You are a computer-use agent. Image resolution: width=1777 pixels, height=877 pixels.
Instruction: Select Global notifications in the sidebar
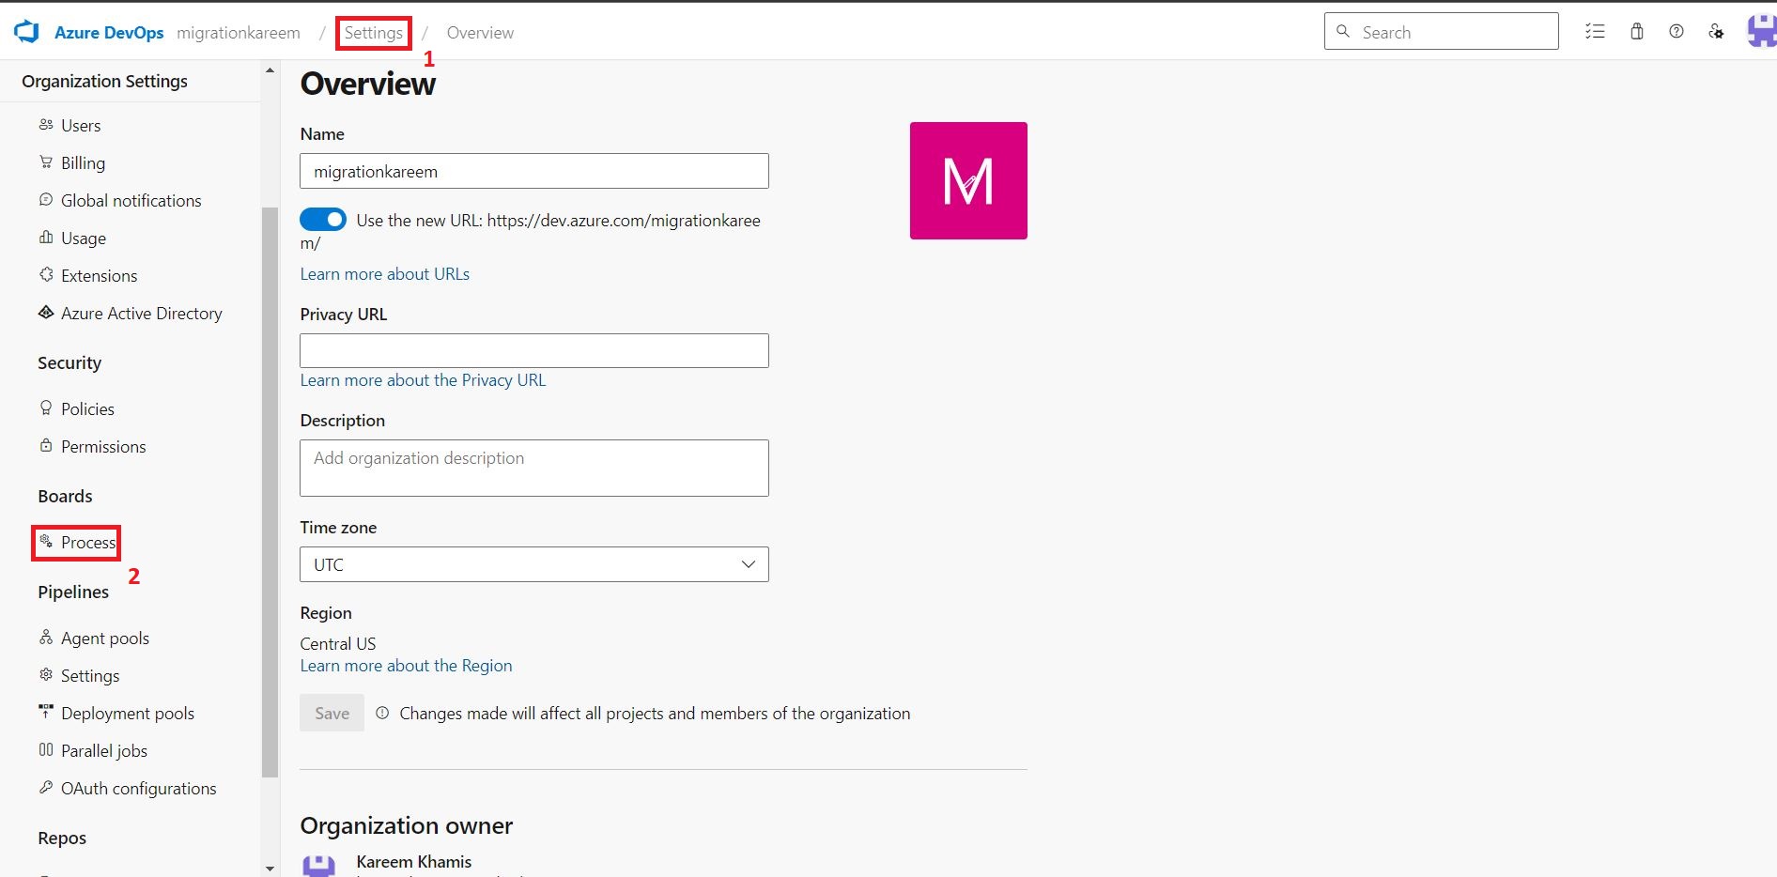tap(131, 200)
